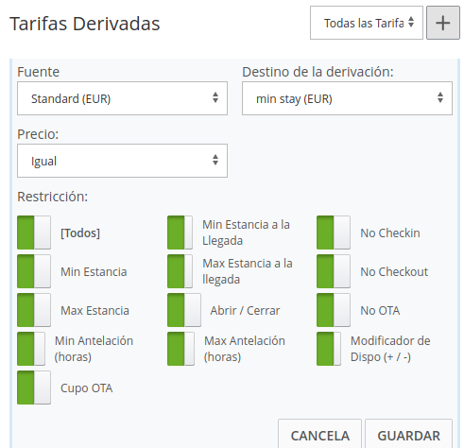Click the plus button to add derived rate

click(443, 23)
